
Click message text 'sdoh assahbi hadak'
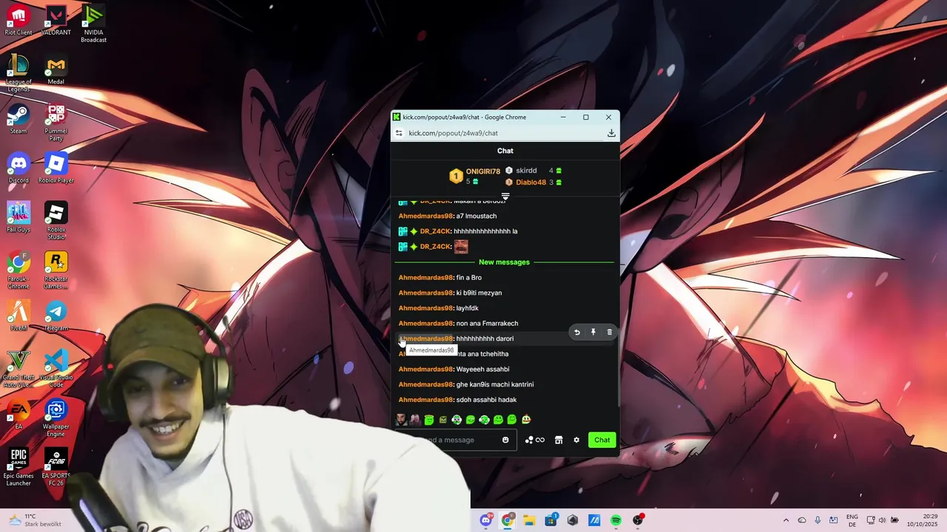tap(486, 400)
